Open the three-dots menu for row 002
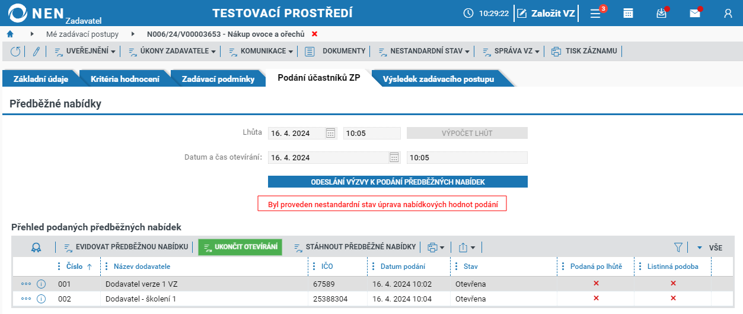 (25, 299)
